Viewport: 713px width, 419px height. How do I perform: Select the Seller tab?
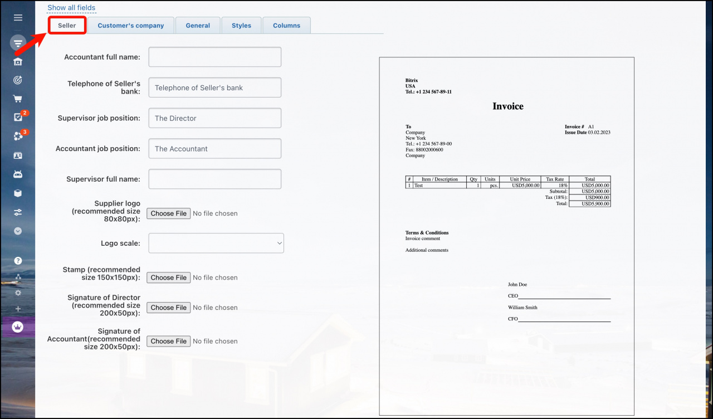[67, 26]
